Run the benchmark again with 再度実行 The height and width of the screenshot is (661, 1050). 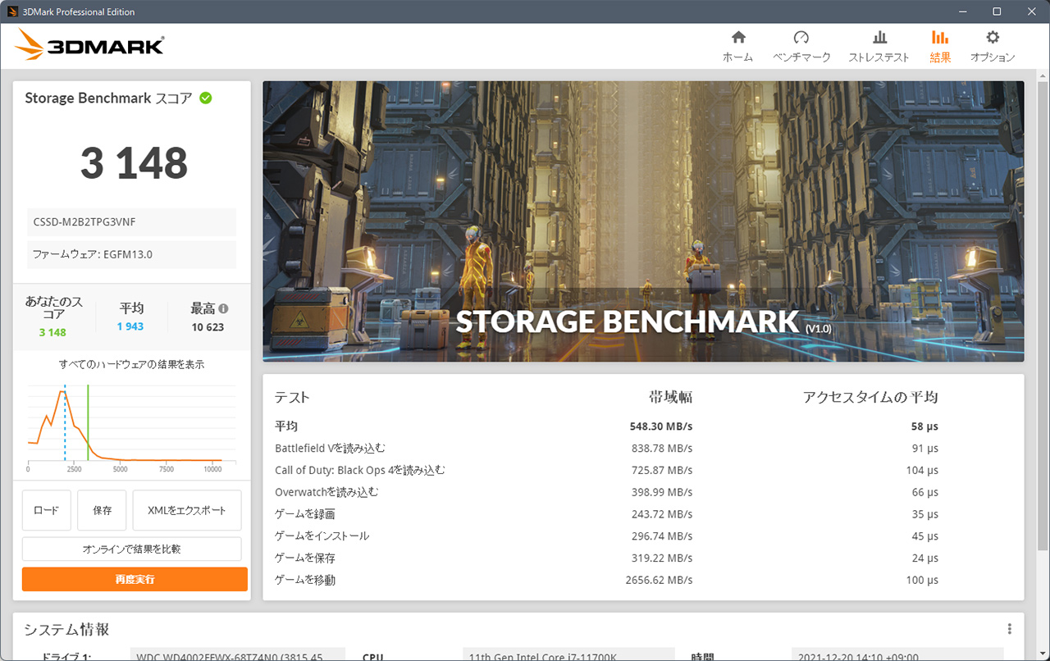coord(135,579)
